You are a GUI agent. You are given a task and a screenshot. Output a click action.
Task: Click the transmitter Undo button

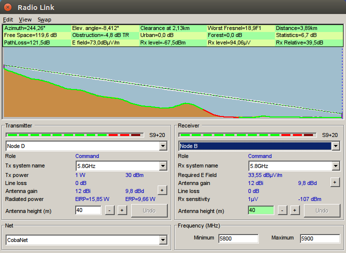pos(149,210)
